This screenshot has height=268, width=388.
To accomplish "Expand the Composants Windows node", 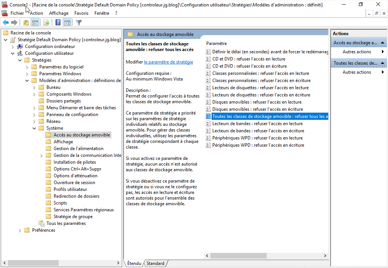I will 34,94.
